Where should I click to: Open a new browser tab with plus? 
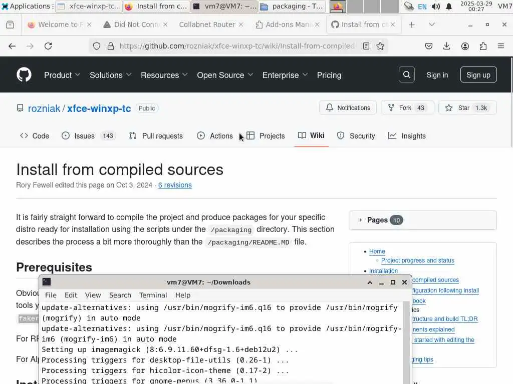412,24
